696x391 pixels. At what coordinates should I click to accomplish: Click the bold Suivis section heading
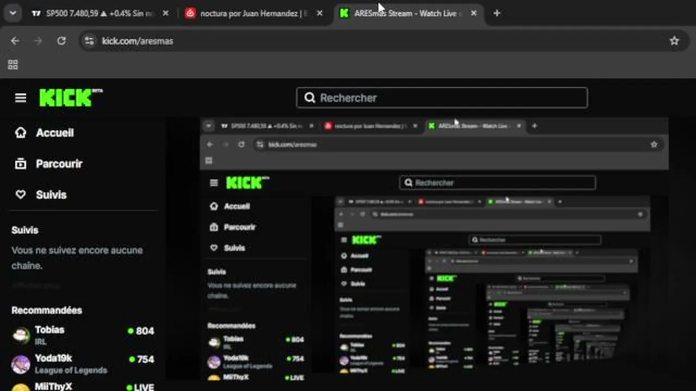click(25, 230)
